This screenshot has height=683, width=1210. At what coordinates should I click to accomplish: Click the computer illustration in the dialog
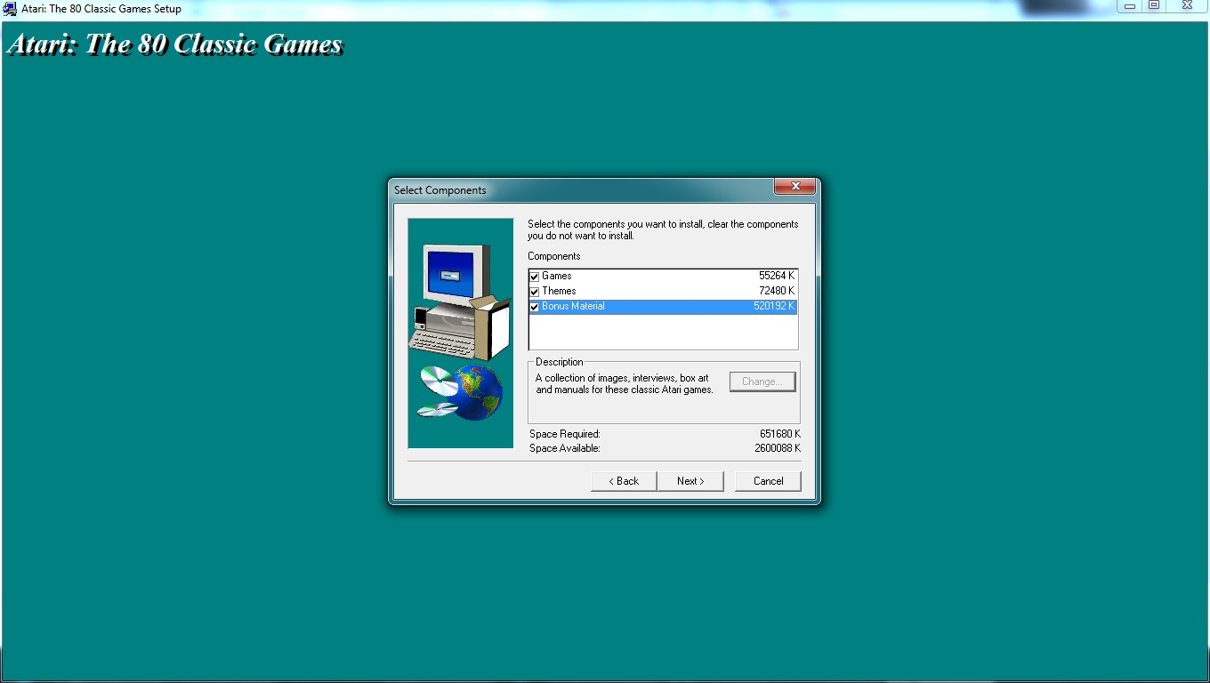click(x=460, y=302)
